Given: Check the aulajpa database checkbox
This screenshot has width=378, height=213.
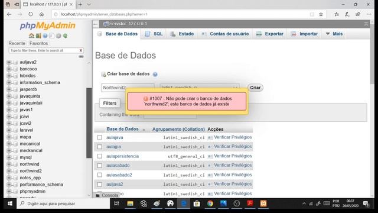Looking at the screenshot, I should pos(100,147).
